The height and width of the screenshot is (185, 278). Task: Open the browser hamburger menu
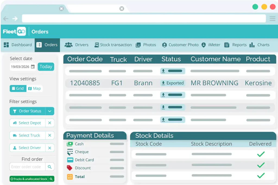272,19
